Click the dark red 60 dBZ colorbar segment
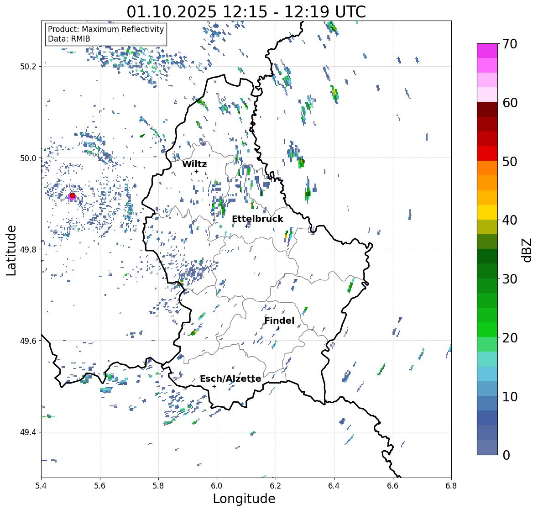 (487, 110)
